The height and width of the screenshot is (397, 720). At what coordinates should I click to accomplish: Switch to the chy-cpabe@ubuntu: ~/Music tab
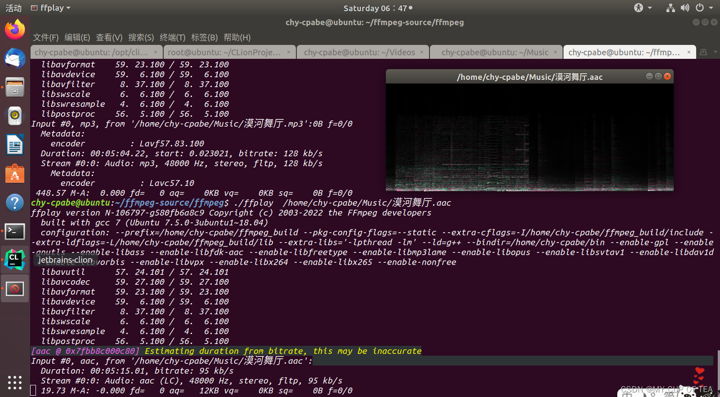pyautogui.click(x=496, y=52)
